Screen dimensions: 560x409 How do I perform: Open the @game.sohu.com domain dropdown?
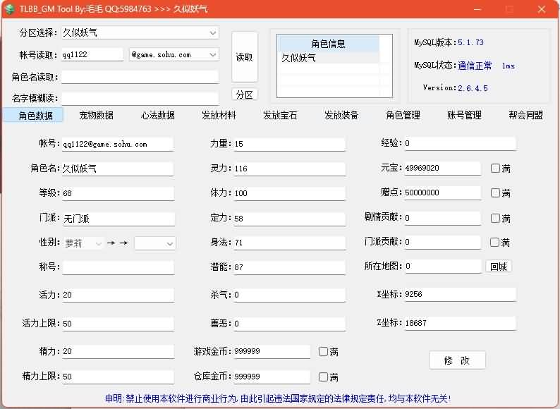(x=174, y=55)
